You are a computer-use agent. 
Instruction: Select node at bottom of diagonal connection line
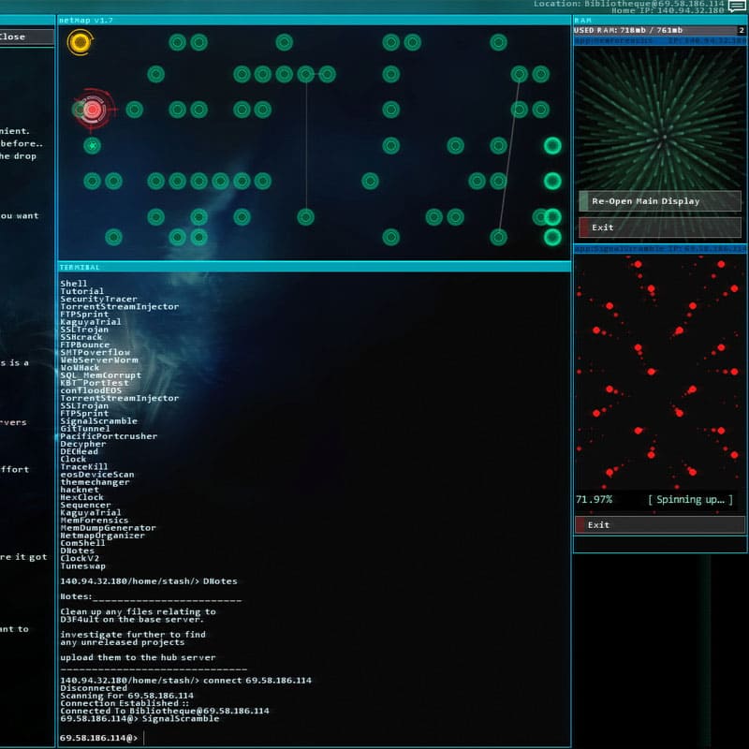tap(499, 237)
